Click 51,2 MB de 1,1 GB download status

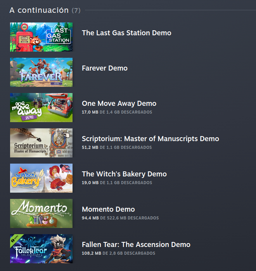117,147
